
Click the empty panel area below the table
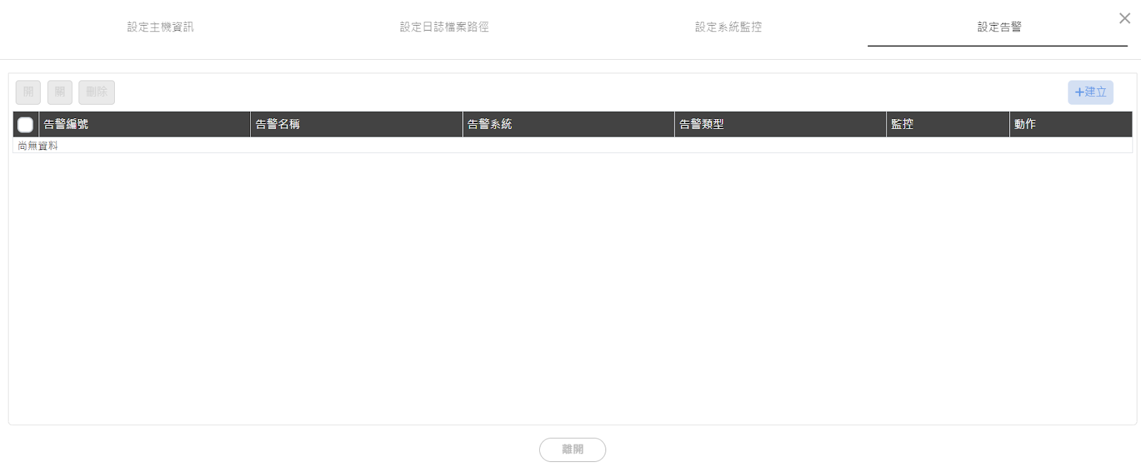(x=573, y=288)
